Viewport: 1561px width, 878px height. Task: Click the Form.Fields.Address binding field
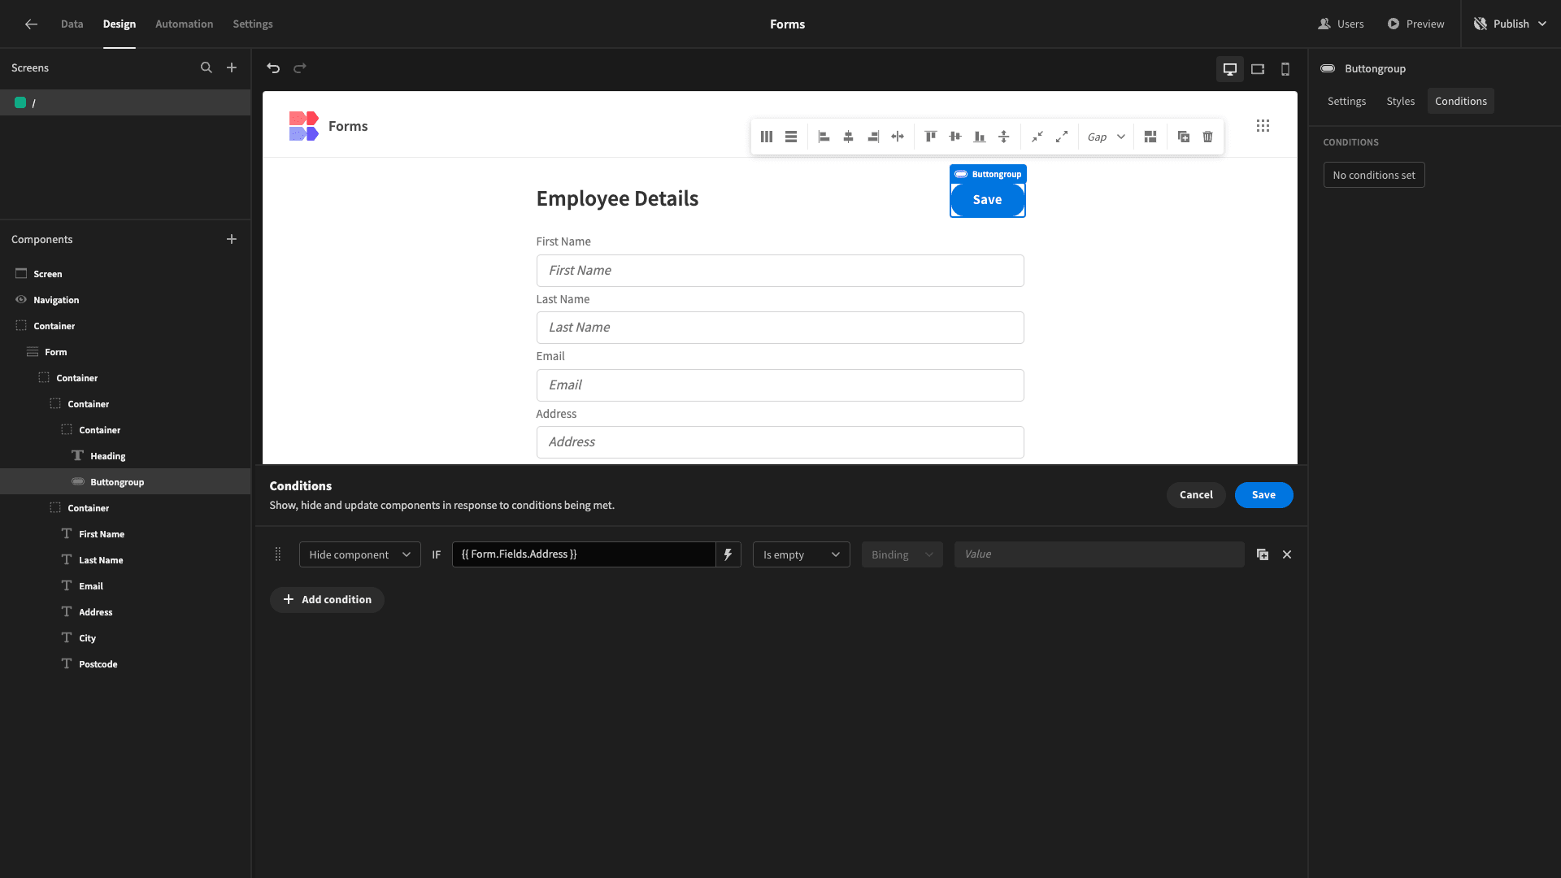point(584,554)
